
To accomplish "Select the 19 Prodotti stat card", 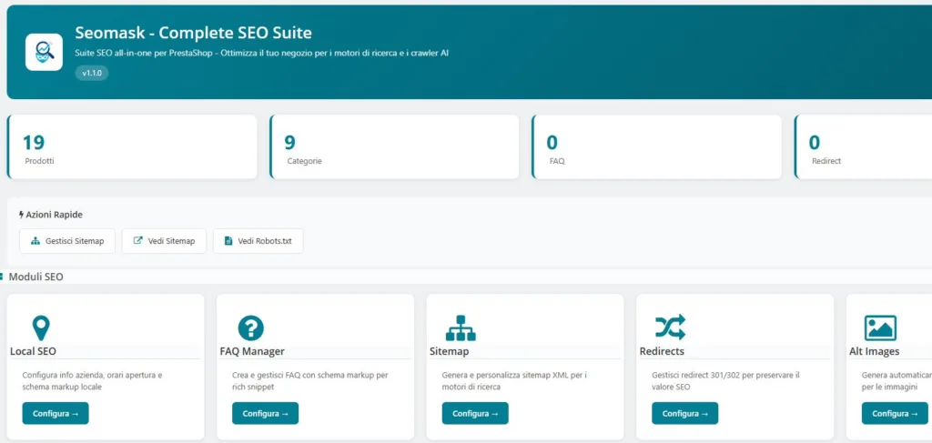I will click(x=132, y=146).
